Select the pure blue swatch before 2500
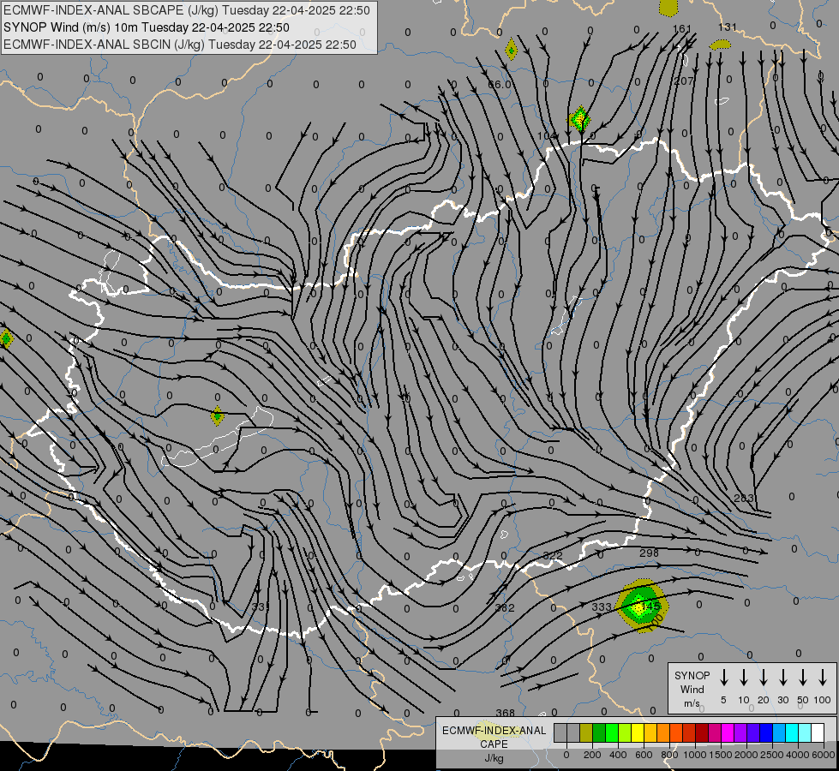Screen dimensions: 839x771 (x=765, y=733)
